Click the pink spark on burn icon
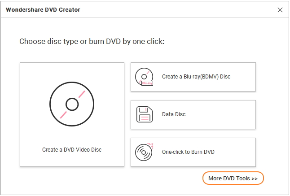 click(x=151, y=145)
